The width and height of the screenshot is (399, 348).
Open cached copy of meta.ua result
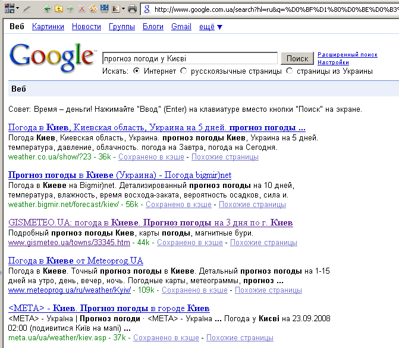166,337
